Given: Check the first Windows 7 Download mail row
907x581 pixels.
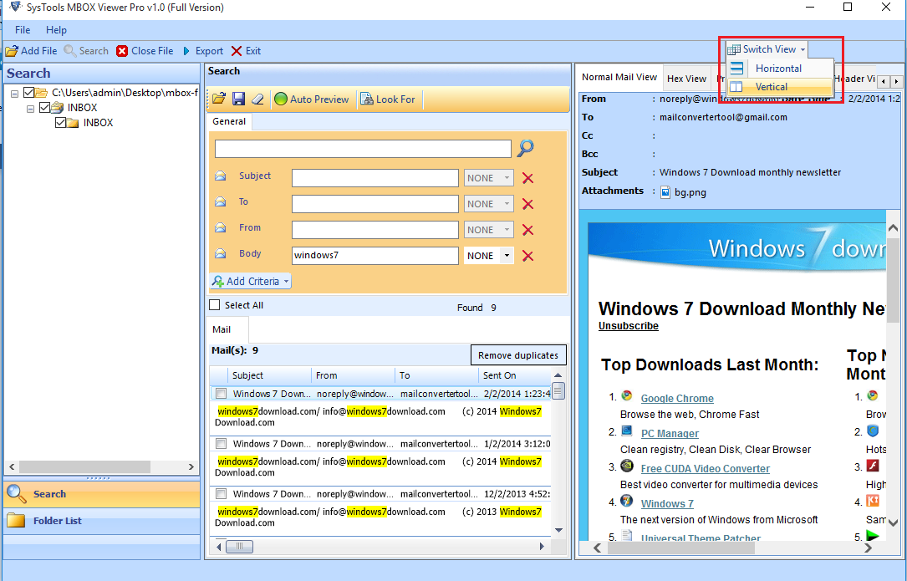Looking at the screenshot, I should (x=221, y=394).
